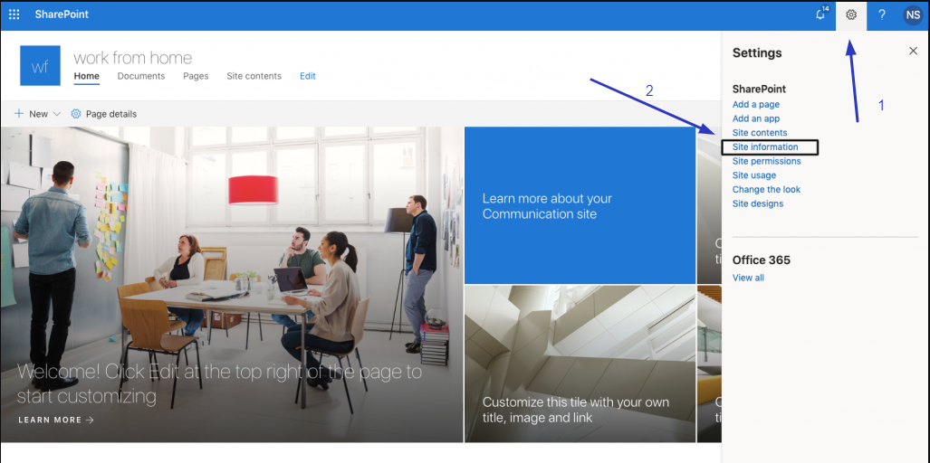930x463 pixels.
Task: Open the Help question mark
Action: (882, 14)
